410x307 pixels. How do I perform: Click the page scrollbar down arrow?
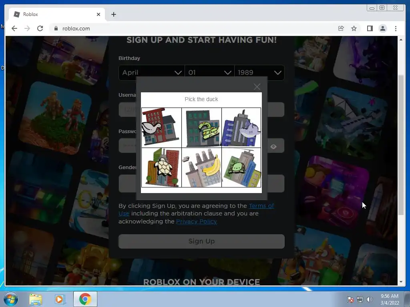(x=401, y=282)
